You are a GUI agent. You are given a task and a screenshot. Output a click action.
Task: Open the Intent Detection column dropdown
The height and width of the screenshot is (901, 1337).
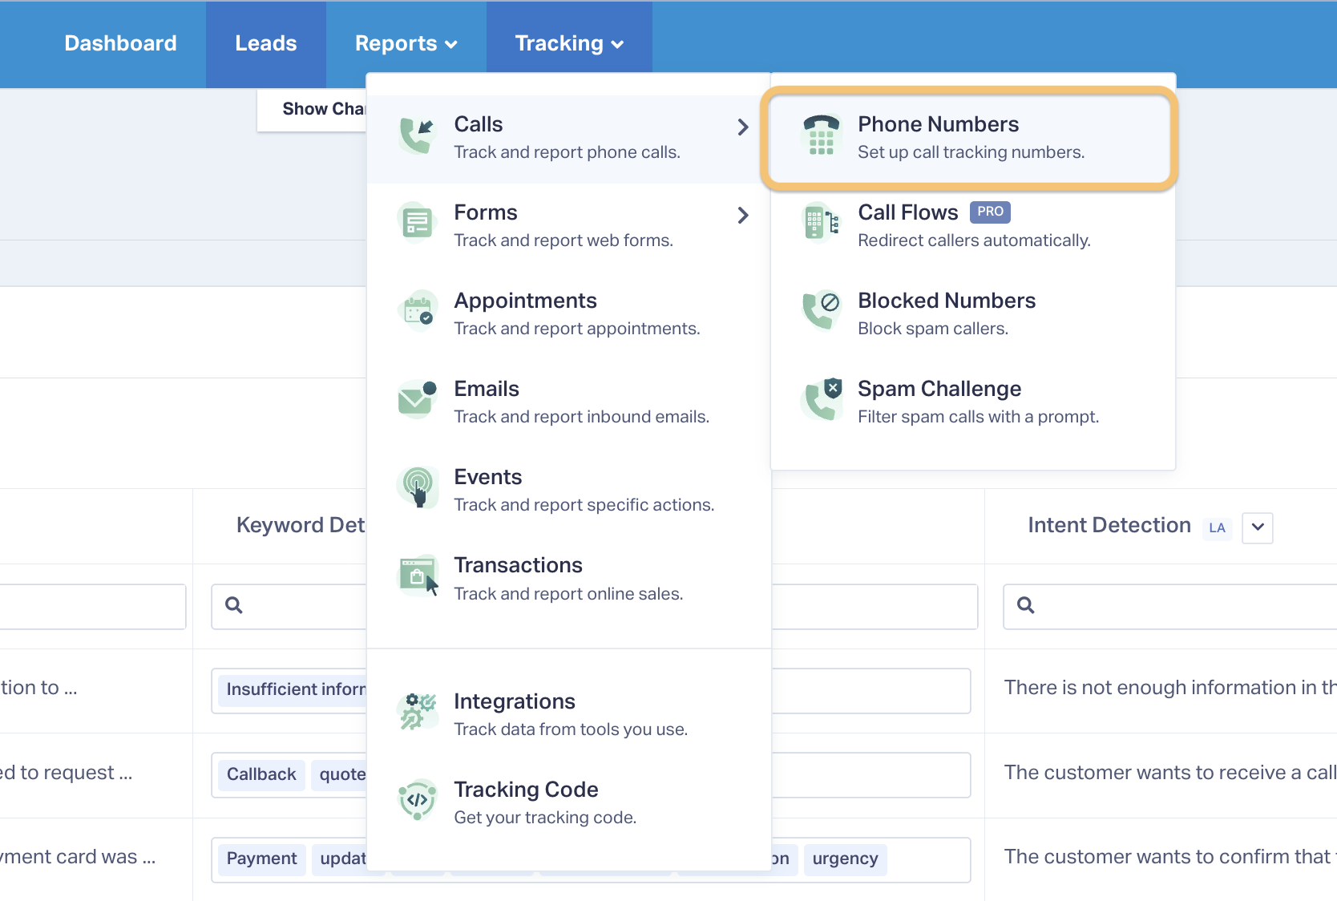[1258, 527]
